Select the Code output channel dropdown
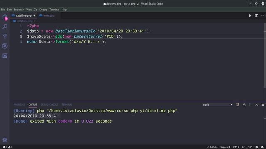 pyautogui.click(x=217, y=105)
